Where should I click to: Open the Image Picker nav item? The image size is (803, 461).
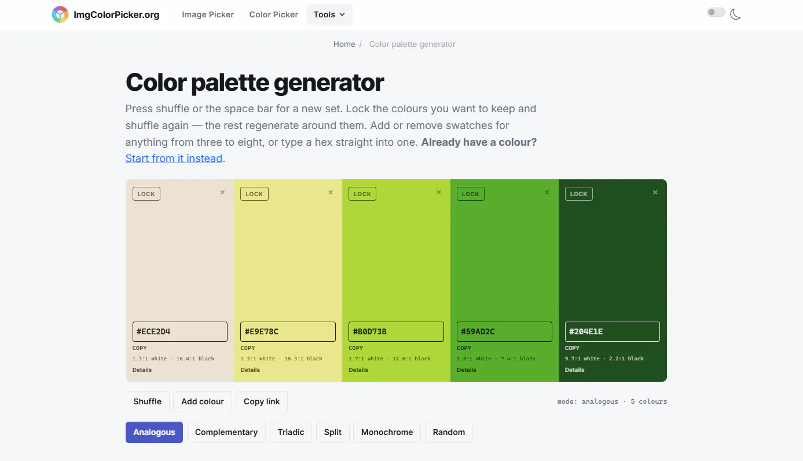tap(208, 14)
